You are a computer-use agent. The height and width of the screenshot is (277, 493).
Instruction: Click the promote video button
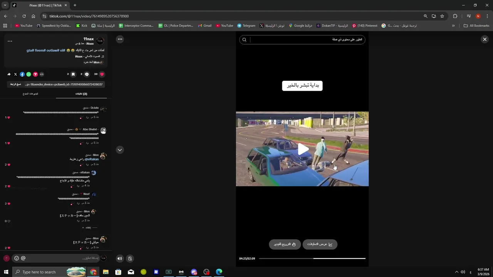pyautogui.click(x=285, y=244)
